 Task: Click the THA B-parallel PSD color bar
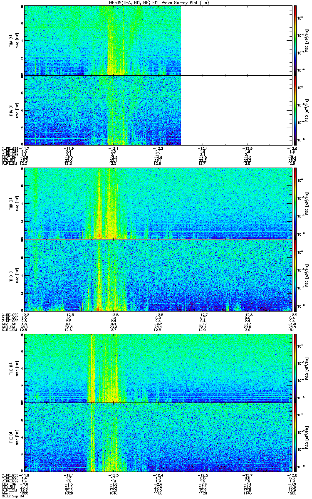[x=295, y=110]
